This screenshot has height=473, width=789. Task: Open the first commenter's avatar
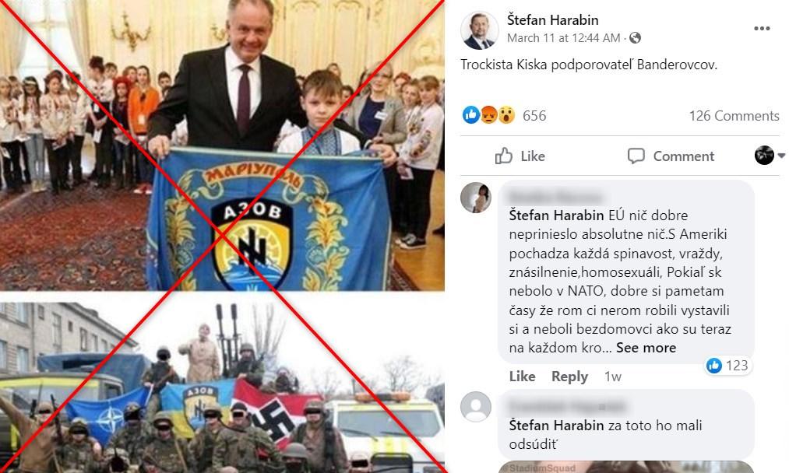click(x=476, y=198)
